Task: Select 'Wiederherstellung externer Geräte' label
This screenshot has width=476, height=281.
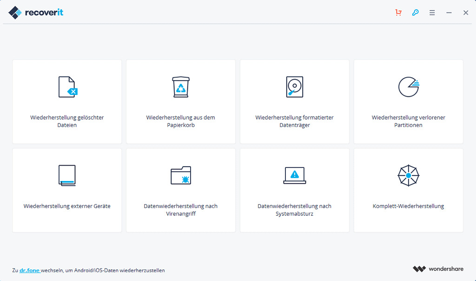Action: [67, 206]
